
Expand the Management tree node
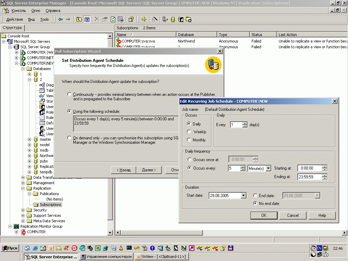(x=23, y=183)
